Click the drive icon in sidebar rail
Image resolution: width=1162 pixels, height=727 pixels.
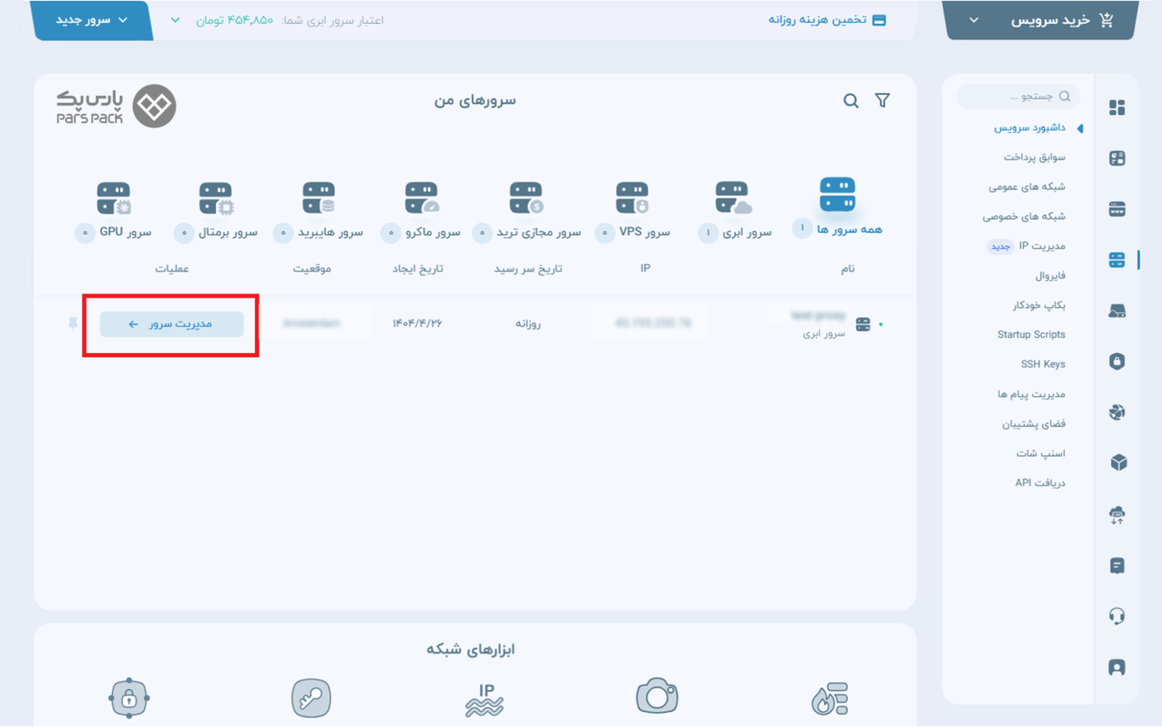[1117, 311]
